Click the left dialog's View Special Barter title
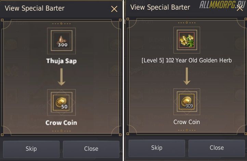The image size is (247, 161). pos(35,8)
